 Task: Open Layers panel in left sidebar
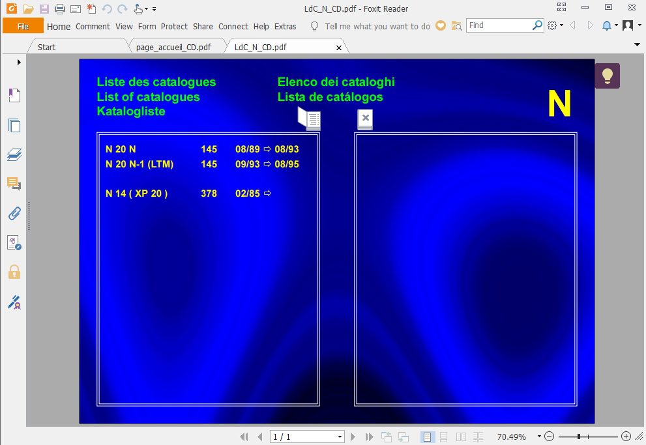pos(14,155)
